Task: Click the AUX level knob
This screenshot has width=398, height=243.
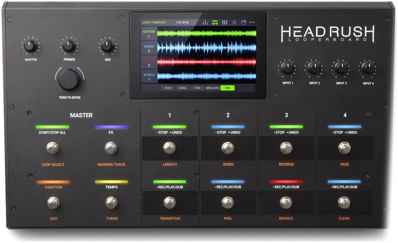Action: coord(107,46)
